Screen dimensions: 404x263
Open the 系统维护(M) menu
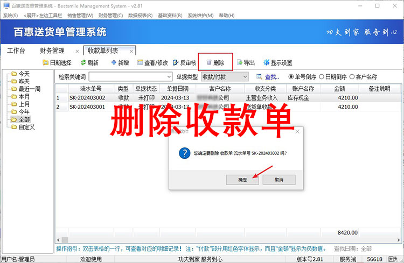click(200, 16)
